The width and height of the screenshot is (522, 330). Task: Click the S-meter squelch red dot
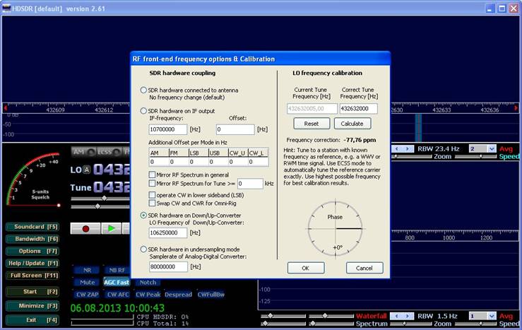tap(59, 206)
